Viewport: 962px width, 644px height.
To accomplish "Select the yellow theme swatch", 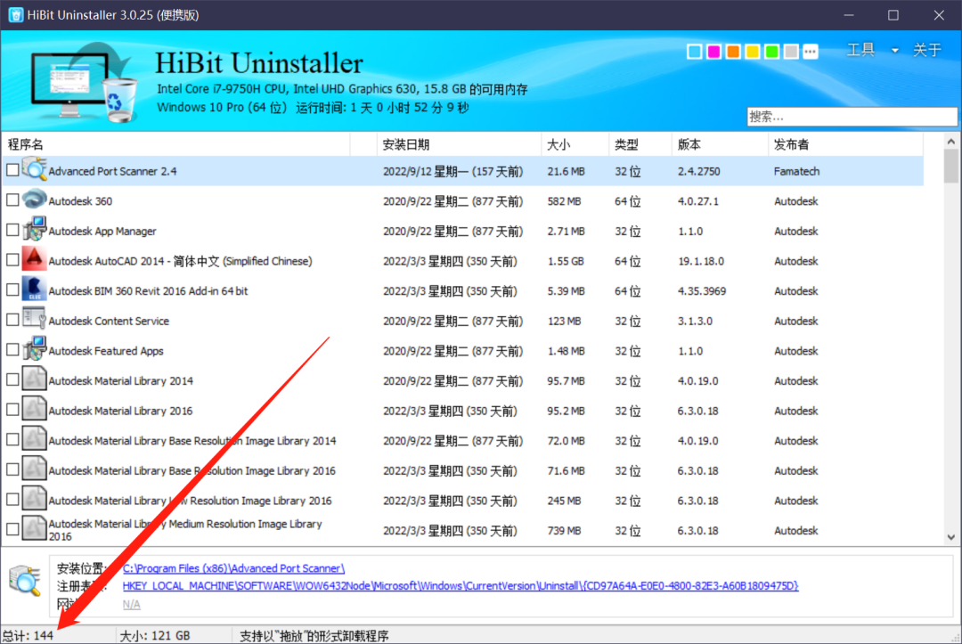I will tap(752, 52).
